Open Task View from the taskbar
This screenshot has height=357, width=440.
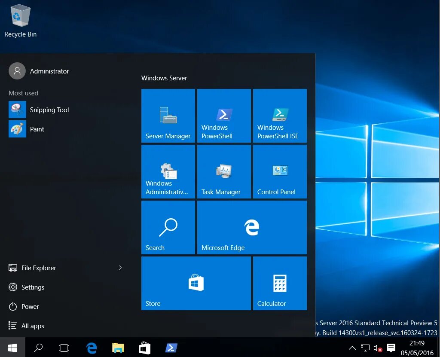[64, 348]
